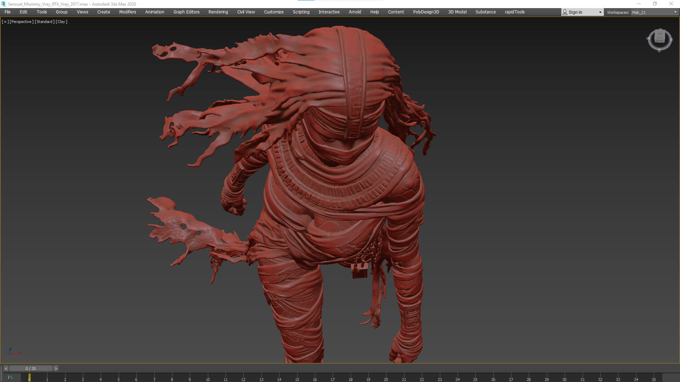
Task: Open the Views menu
Action: [x=83, y=12]
